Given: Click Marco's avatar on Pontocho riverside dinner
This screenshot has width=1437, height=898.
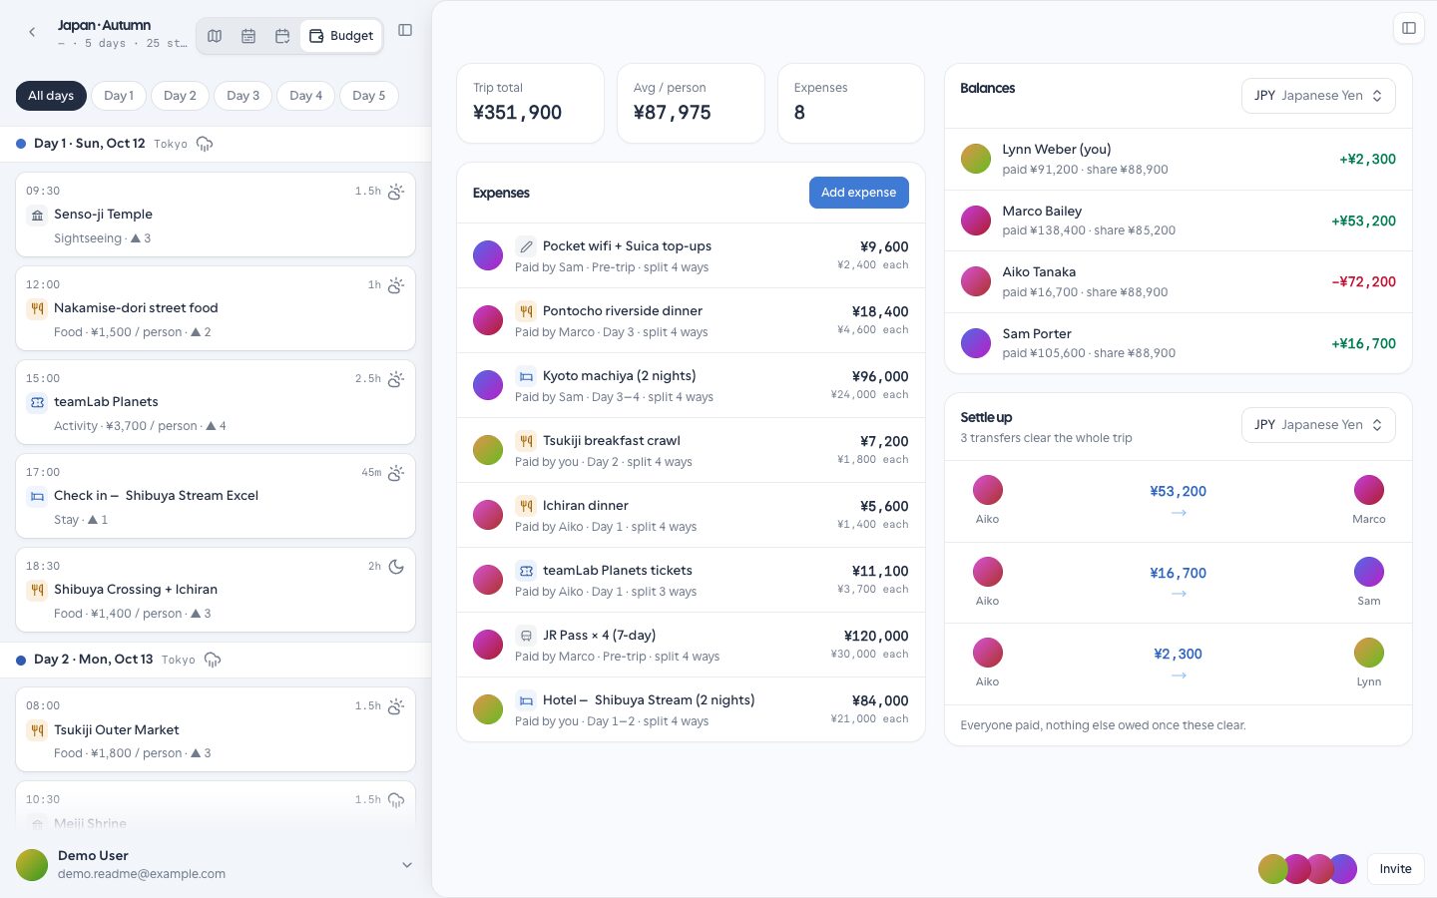Looking at the screenshot, I should (x=488, y=320).
